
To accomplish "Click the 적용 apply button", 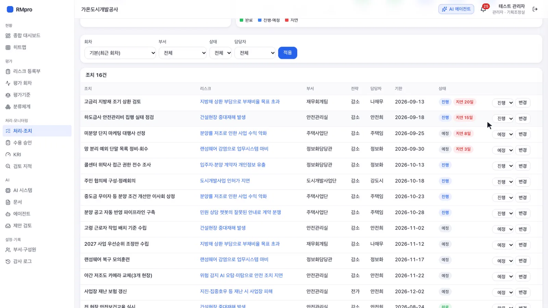I will pos(287,53).
